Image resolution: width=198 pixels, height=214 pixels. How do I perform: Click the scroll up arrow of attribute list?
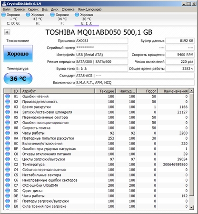(x=191, y=91)
